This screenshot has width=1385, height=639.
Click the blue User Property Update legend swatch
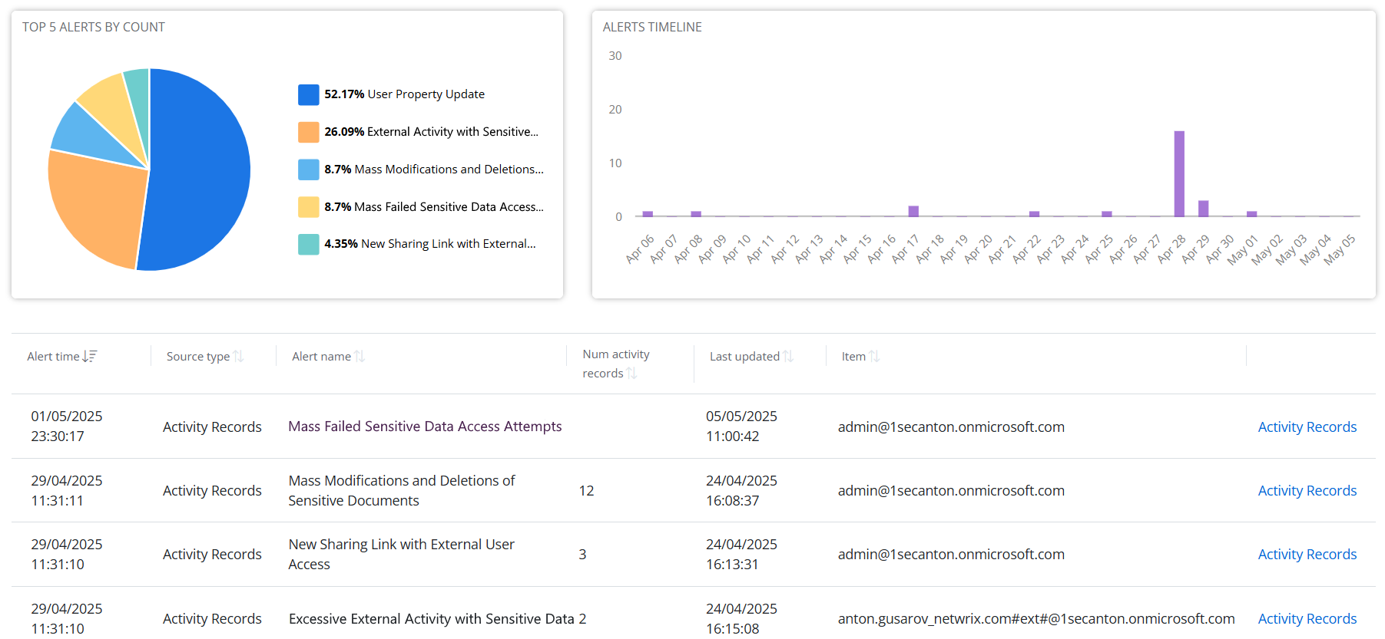308,94
